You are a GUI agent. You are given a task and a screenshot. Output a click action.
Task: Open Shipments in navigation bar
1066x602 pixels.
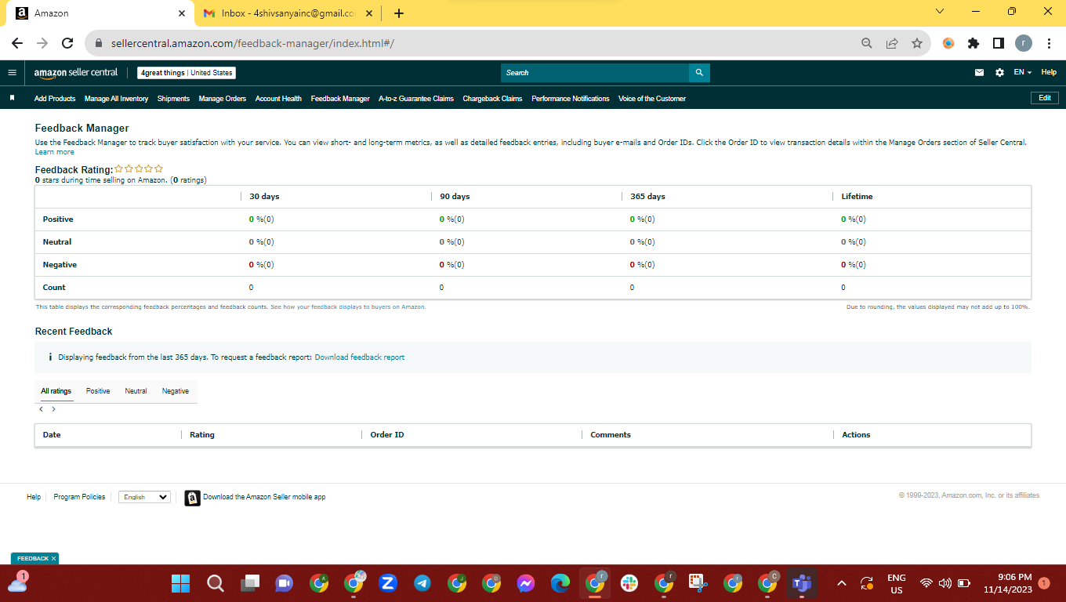[173, 99]
